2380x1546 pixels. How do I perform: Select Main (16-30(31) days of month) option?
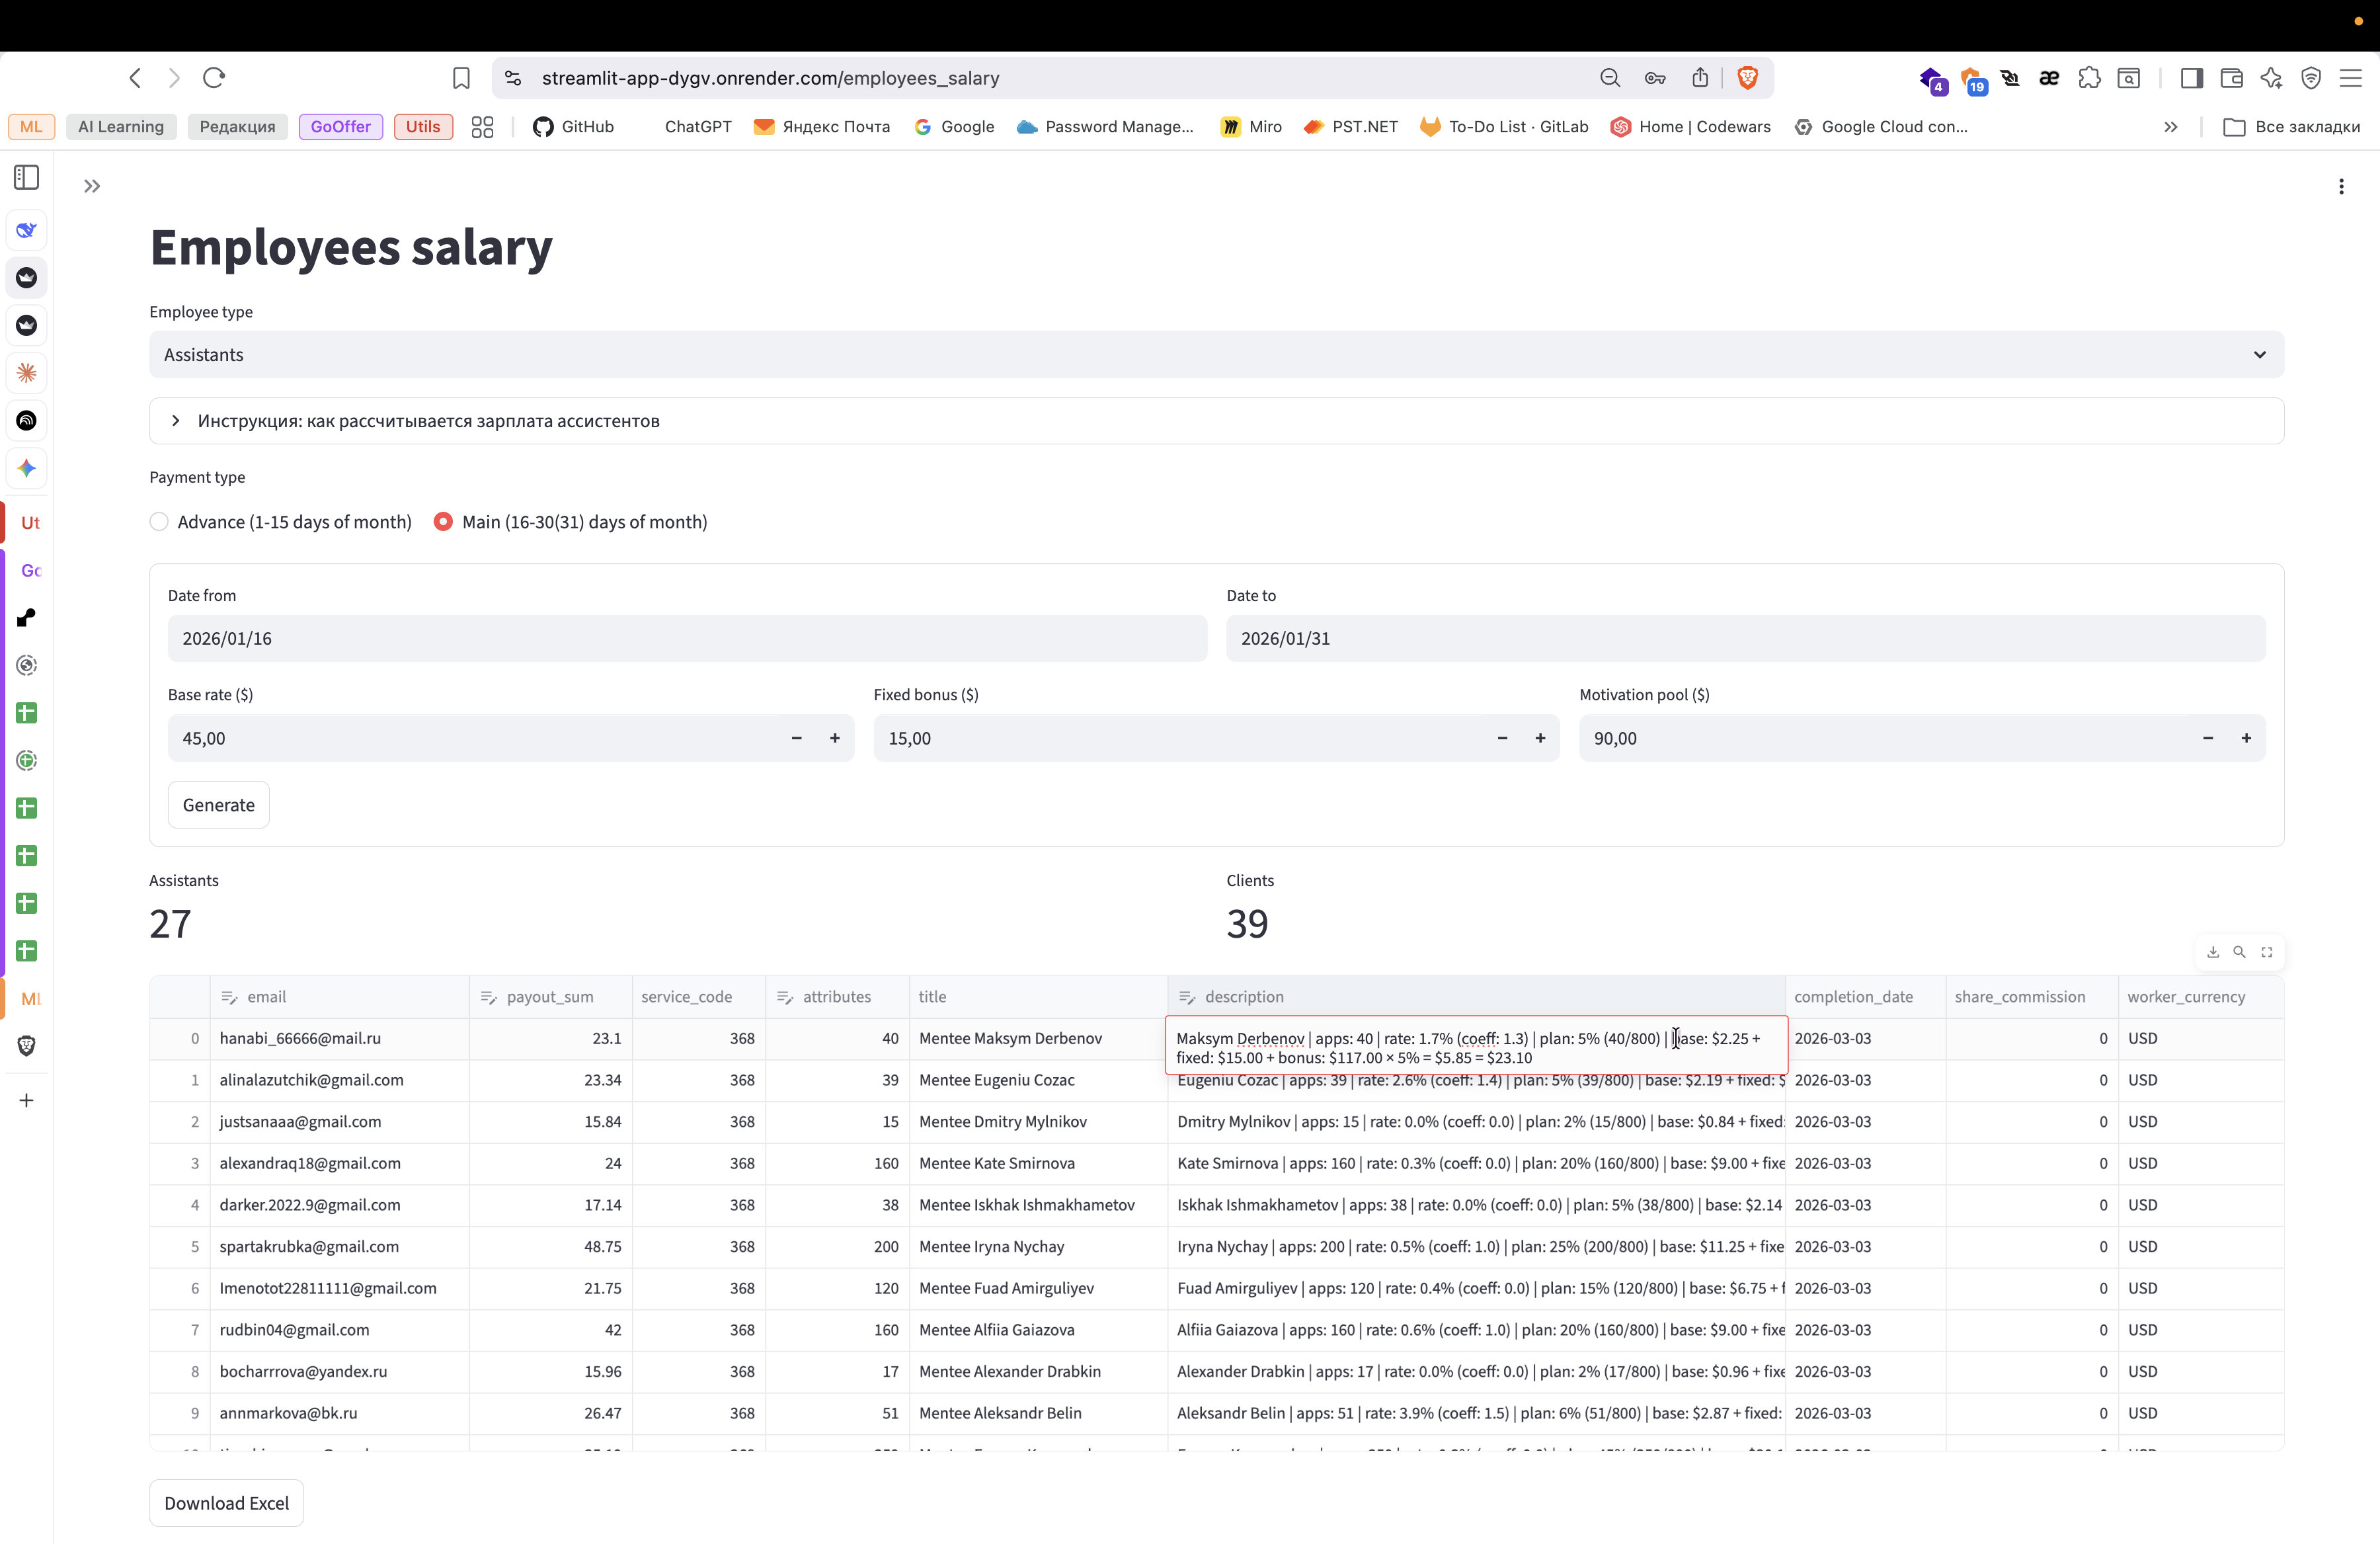(x=570, y=522)
